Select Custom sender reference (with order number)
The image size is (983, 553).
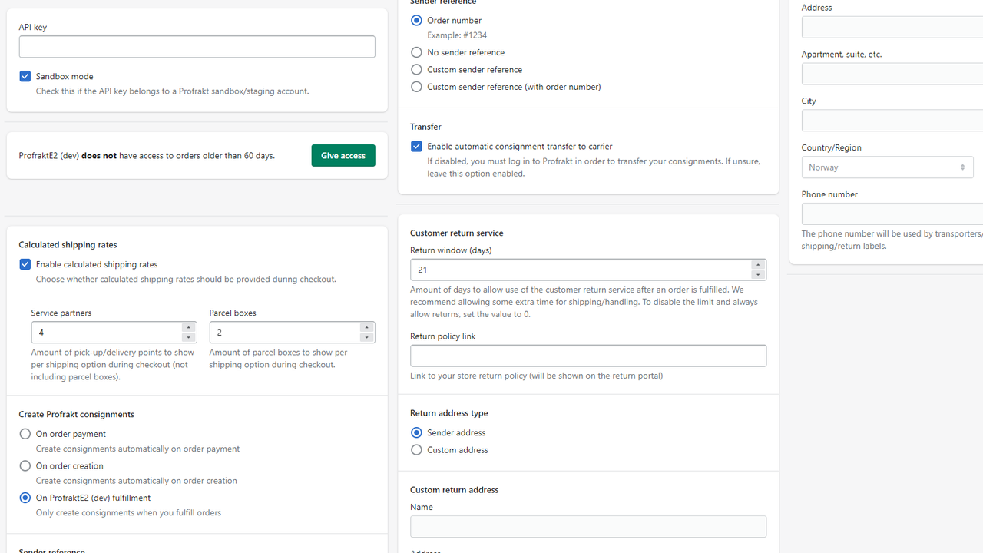click(416, 87)
